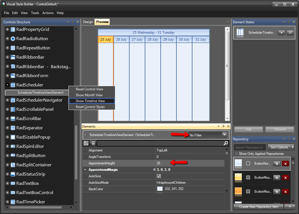Click the brackets button next to SchedulerTimelin...
The width and height of the screenshot is (299, 214).
290,33
